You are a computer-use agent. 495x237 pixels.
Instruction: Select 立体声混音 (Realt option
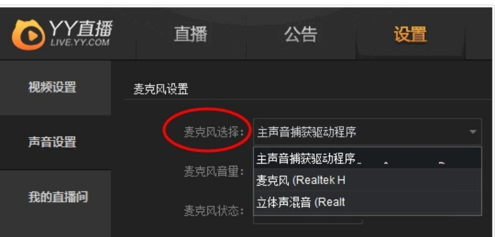[x=367, y=203]
